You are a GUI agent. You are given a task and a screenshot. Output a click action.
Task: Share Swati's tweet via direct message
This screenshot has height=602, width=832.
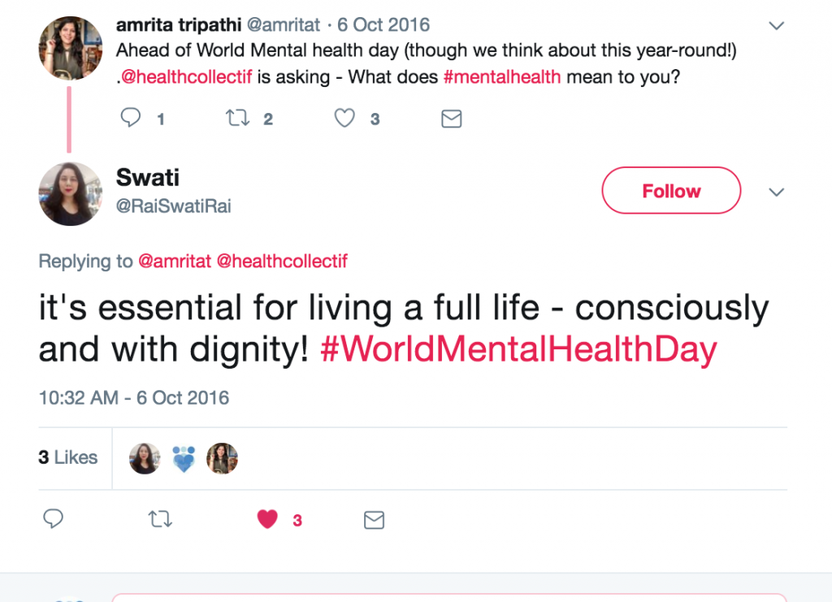(x=374, y=520)
